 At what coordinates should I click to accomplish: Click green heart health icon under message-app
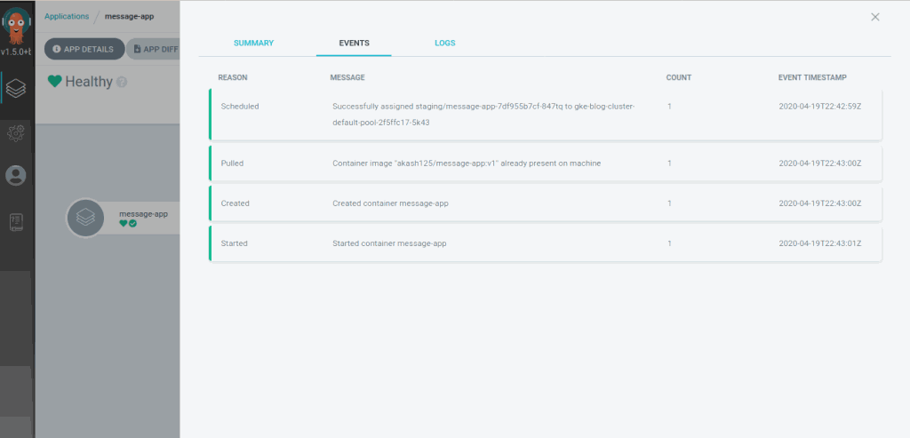tap(123, 223)
